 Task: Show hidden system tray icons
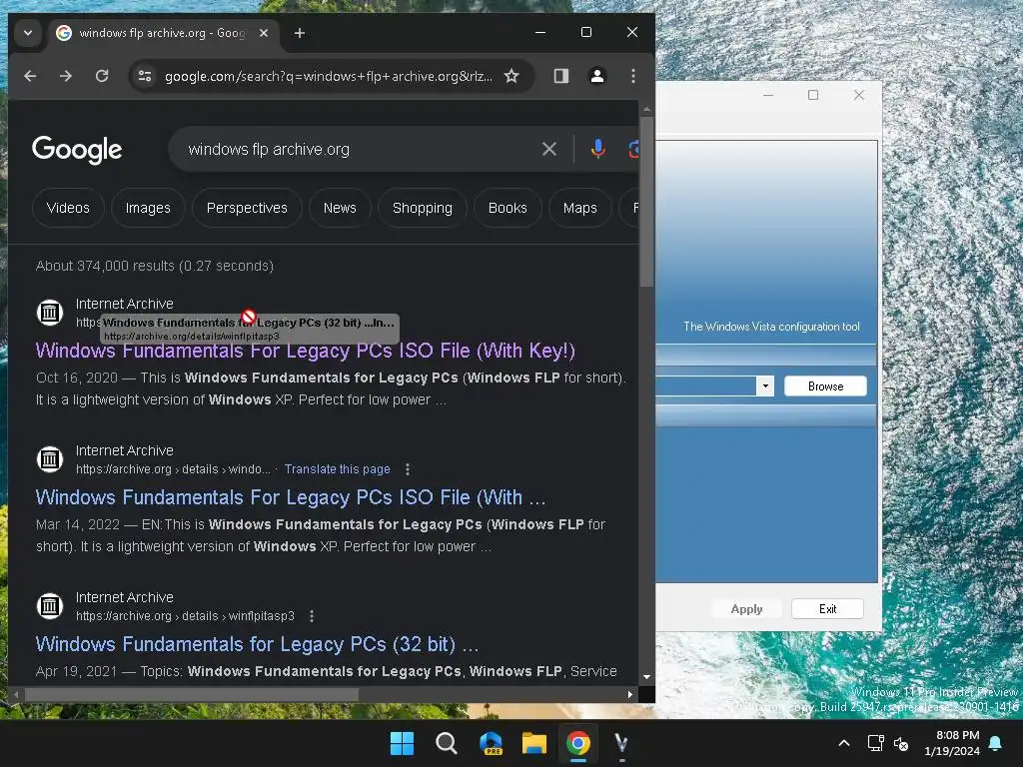(843, 743)
